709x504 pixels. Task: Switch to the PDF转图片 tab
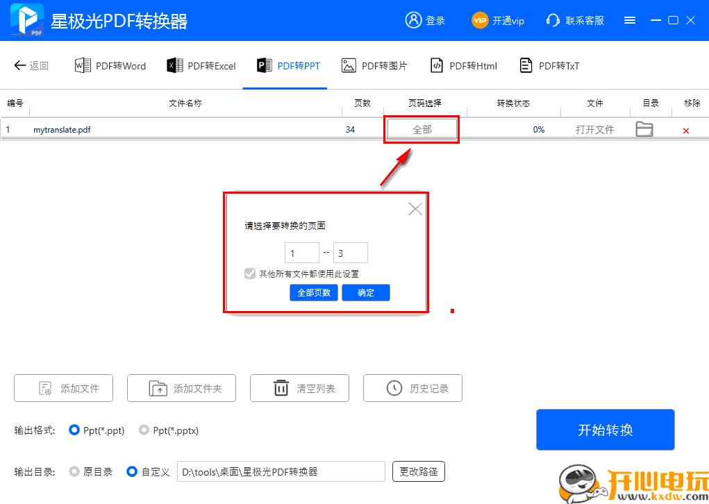click(x=374, y=65)
